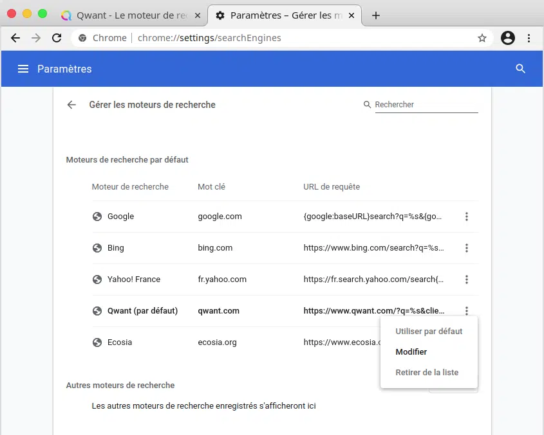Open the Chrome profile avatar
Viewport: 544px width, 435px height.
pyautogui.click(x=507, y=38)
